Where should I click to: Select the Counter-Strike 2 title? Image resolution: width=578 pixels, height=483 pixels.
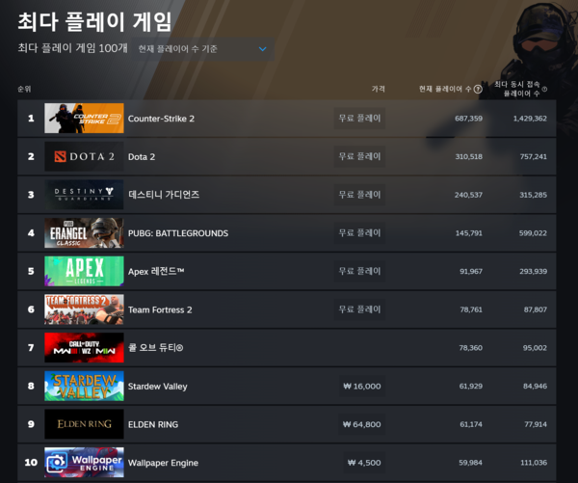pyautogui.click(x=161, y=119)
